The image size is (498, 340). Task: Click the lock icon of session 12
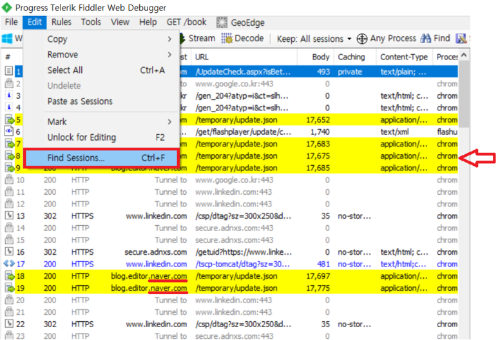pyautogui.click(x=9, y=204)
